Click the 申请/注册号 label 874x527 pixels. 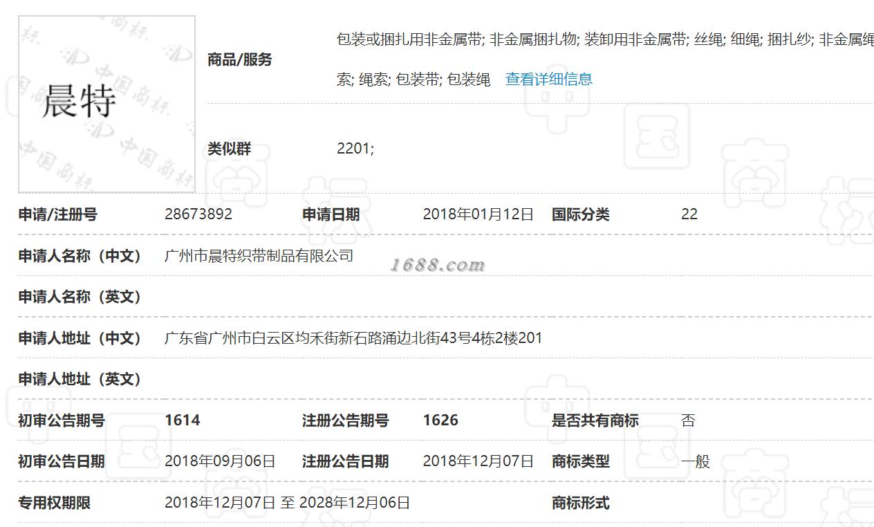pyautogui.click(x=58, y=214)
